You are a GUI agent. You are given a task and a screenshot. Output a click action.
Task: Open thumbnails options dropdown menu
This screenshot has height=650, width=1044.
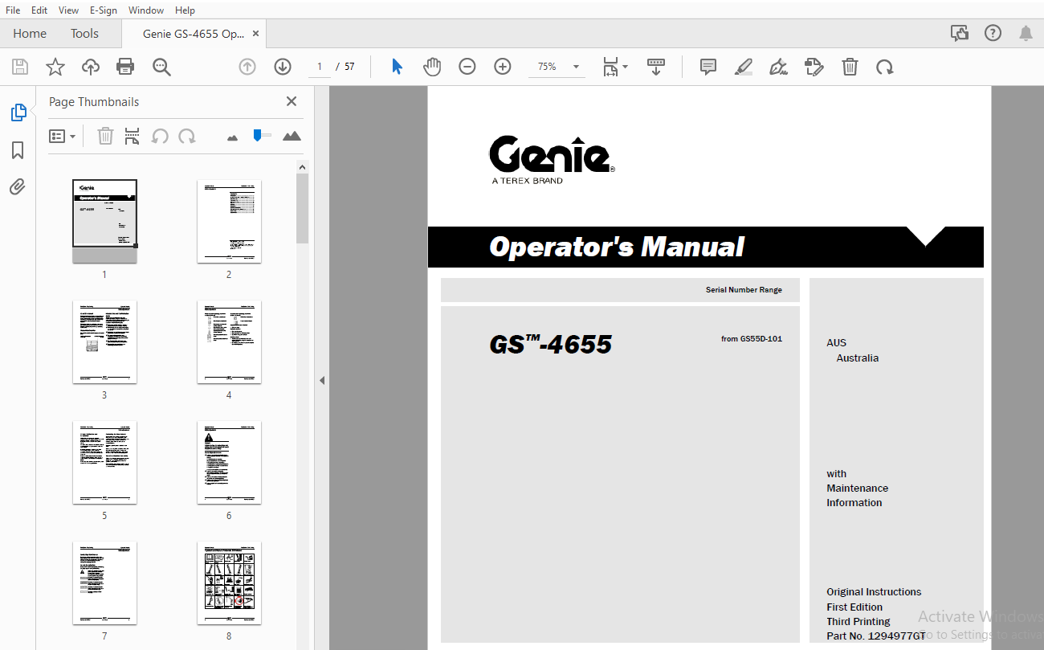click(x=63, y=137)
